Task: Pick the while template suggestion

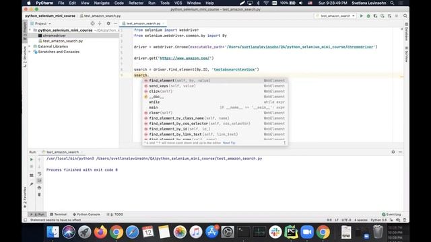Action: tap(215, 102)
